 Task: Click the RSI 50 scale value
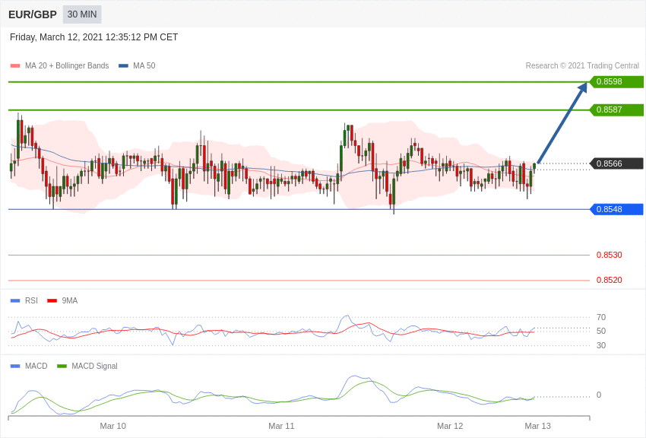[x=601, y=331]
